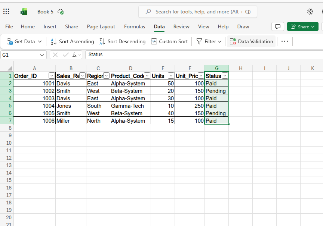323x226 pixels.
Task: Click the green Share button
Action: [x=302, y=26]
